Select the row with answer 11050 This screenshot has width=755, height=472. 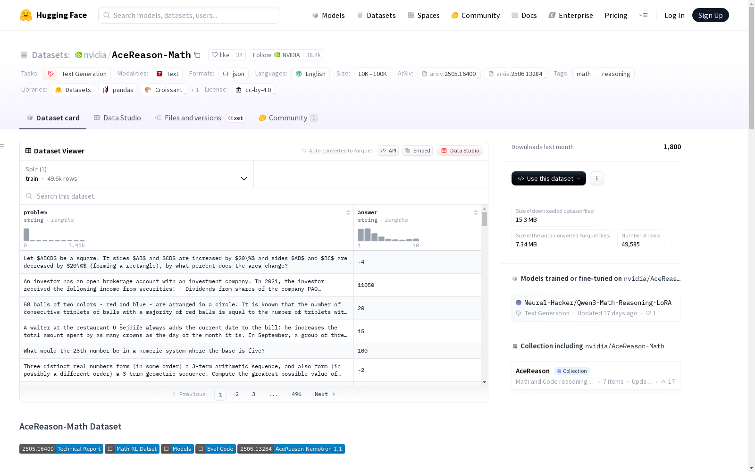point(250,285)
